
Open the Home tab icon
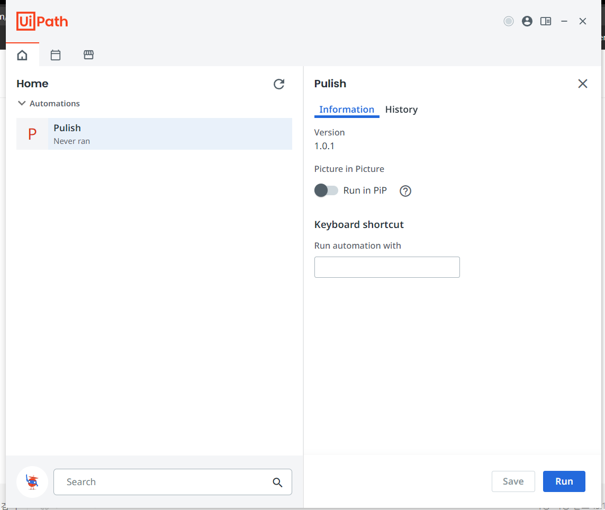[22, 55]
